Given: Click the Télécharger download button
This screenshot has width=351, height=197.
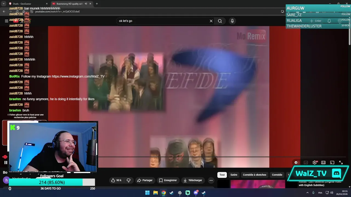Looking at the screenshot, I should [193, 180].
